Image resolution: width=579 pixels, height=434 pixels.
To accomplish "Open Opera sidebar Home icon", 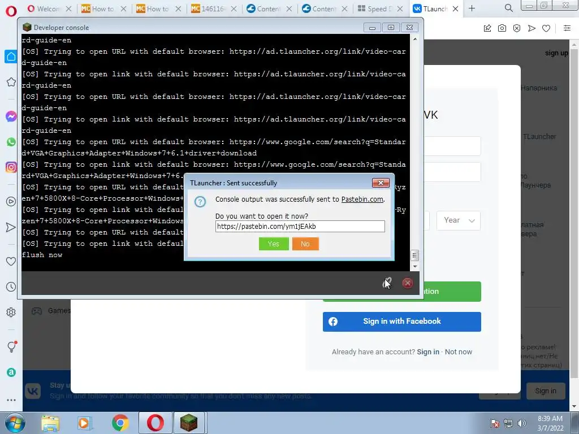I will (11, 57).
